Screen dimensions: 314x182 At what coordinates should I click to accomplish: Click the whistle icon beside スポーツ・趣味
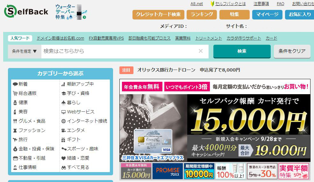pos(64,149)
